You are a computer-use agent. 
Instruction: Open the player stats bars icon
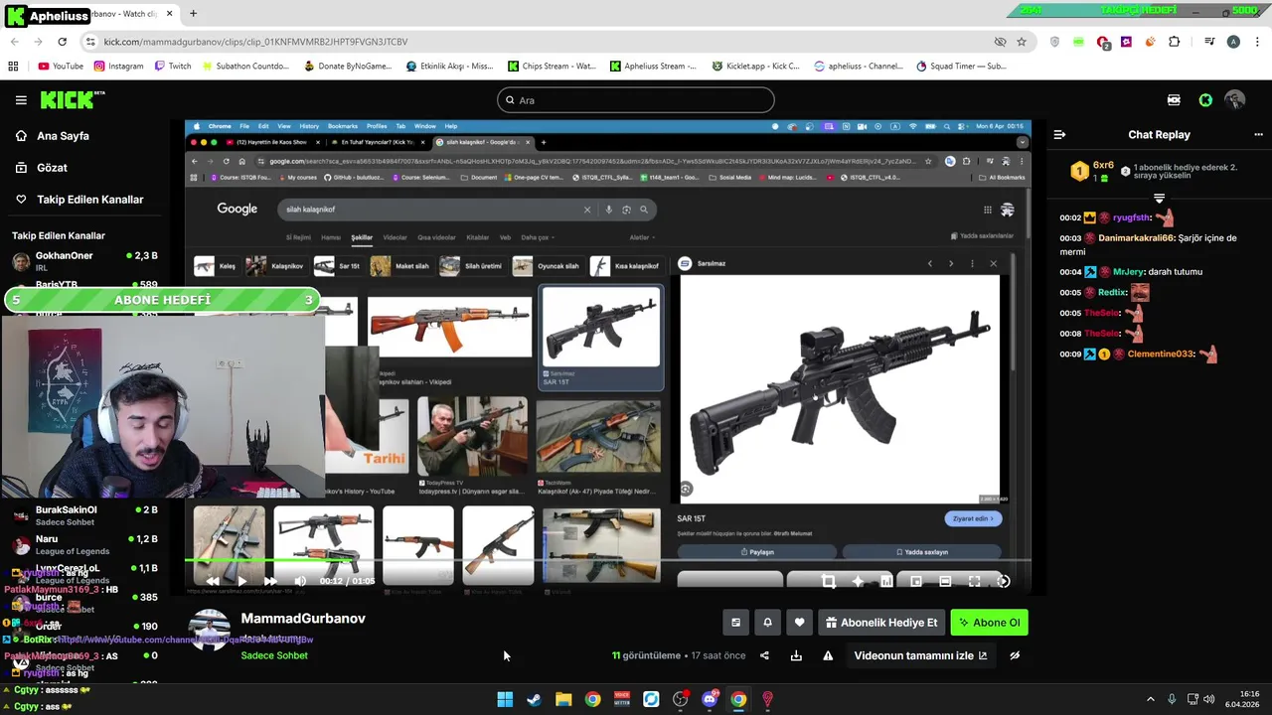(886, 581)
